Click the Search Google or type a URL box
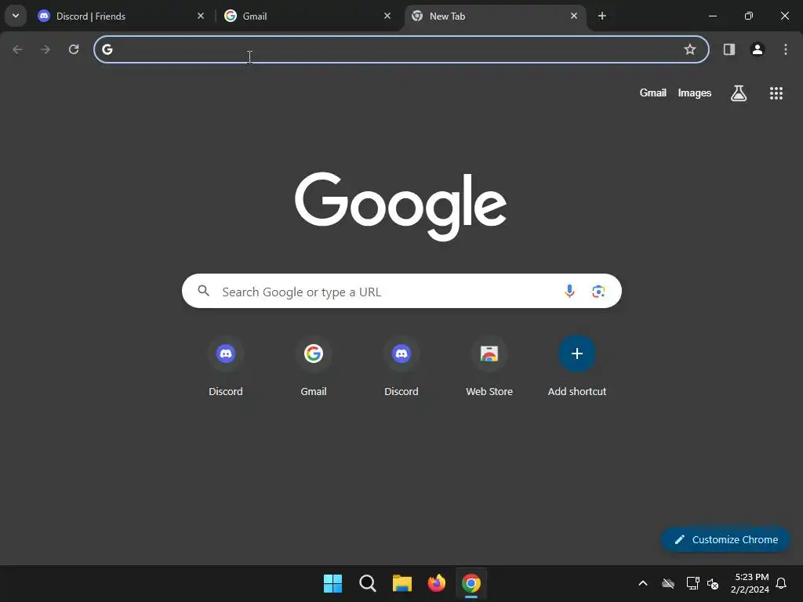The width and height of the screenshot is (803, 602). 401,291
